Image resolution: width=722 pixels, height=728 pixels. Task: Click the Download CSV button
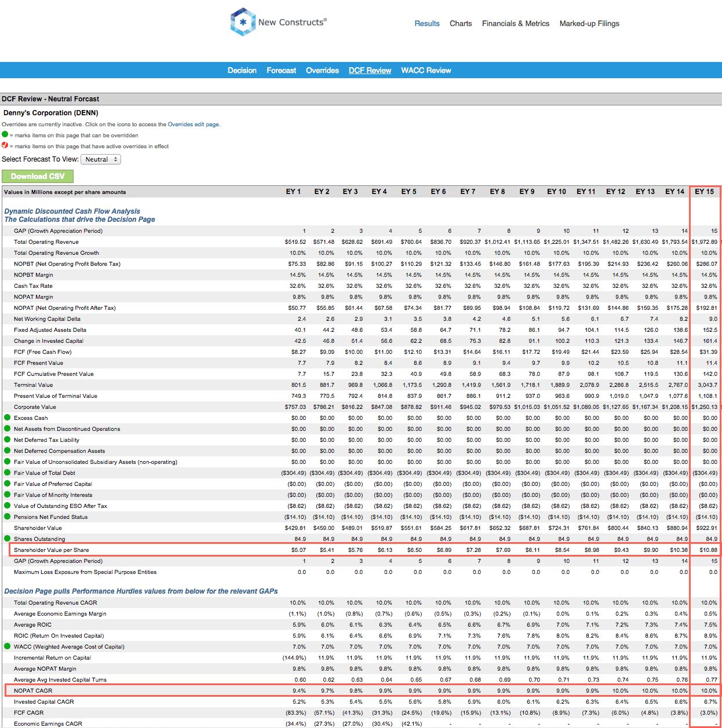pyautogui.click(x=38, y=176)
